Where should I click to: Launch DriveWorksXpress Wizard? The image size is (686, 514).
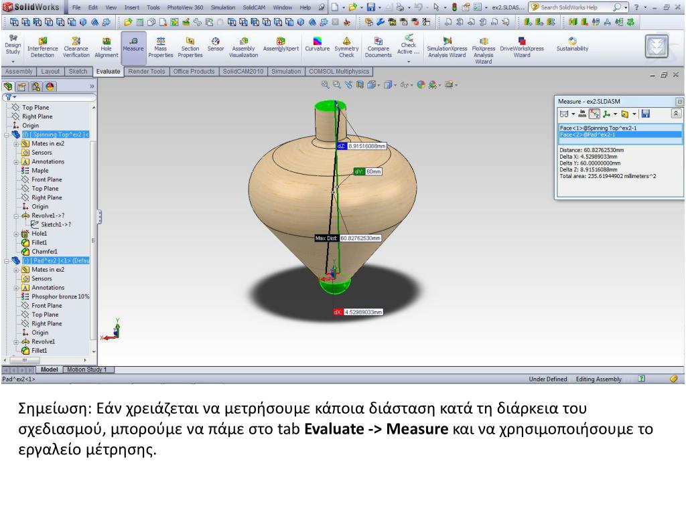point(522,48)
